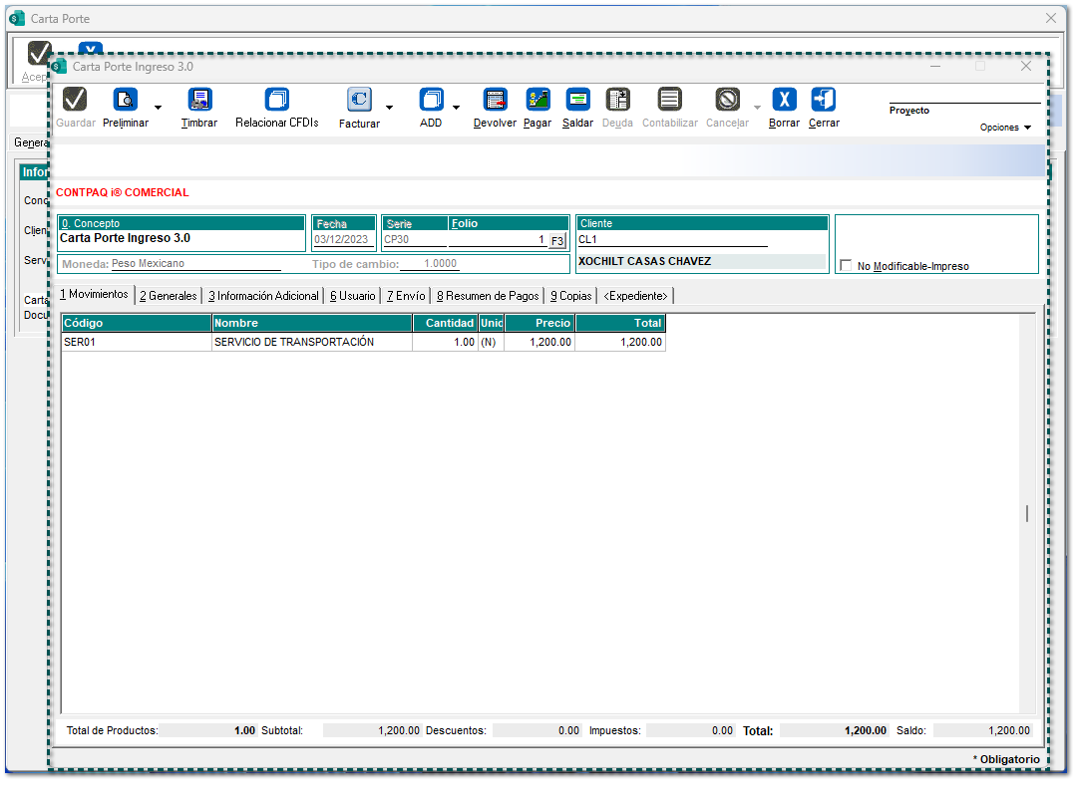Image resolution: width=1076 pixels, height=810 pixels.
Task: Open the ADD toolbar icon
Action: click(431, 101)
